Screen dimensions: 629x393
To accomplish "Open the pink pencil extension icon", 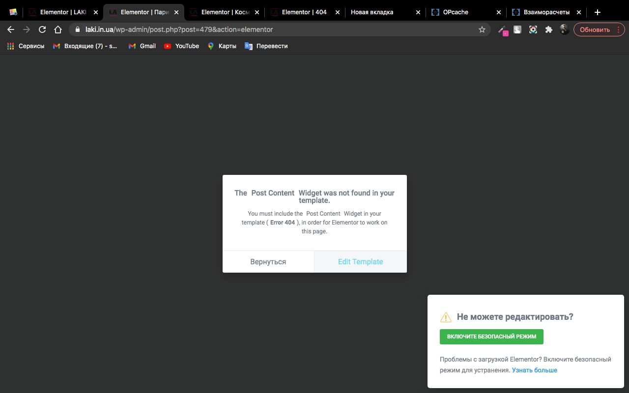I will [502, 30].
